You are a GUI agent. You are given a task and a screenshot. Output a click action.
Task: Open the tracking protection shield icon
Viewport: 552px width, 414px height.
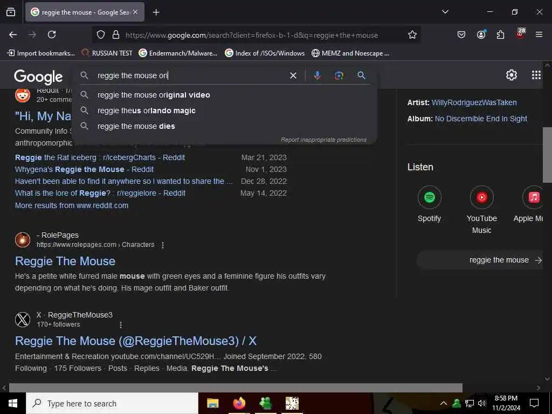pyautogui.click(x=101, y=35)
